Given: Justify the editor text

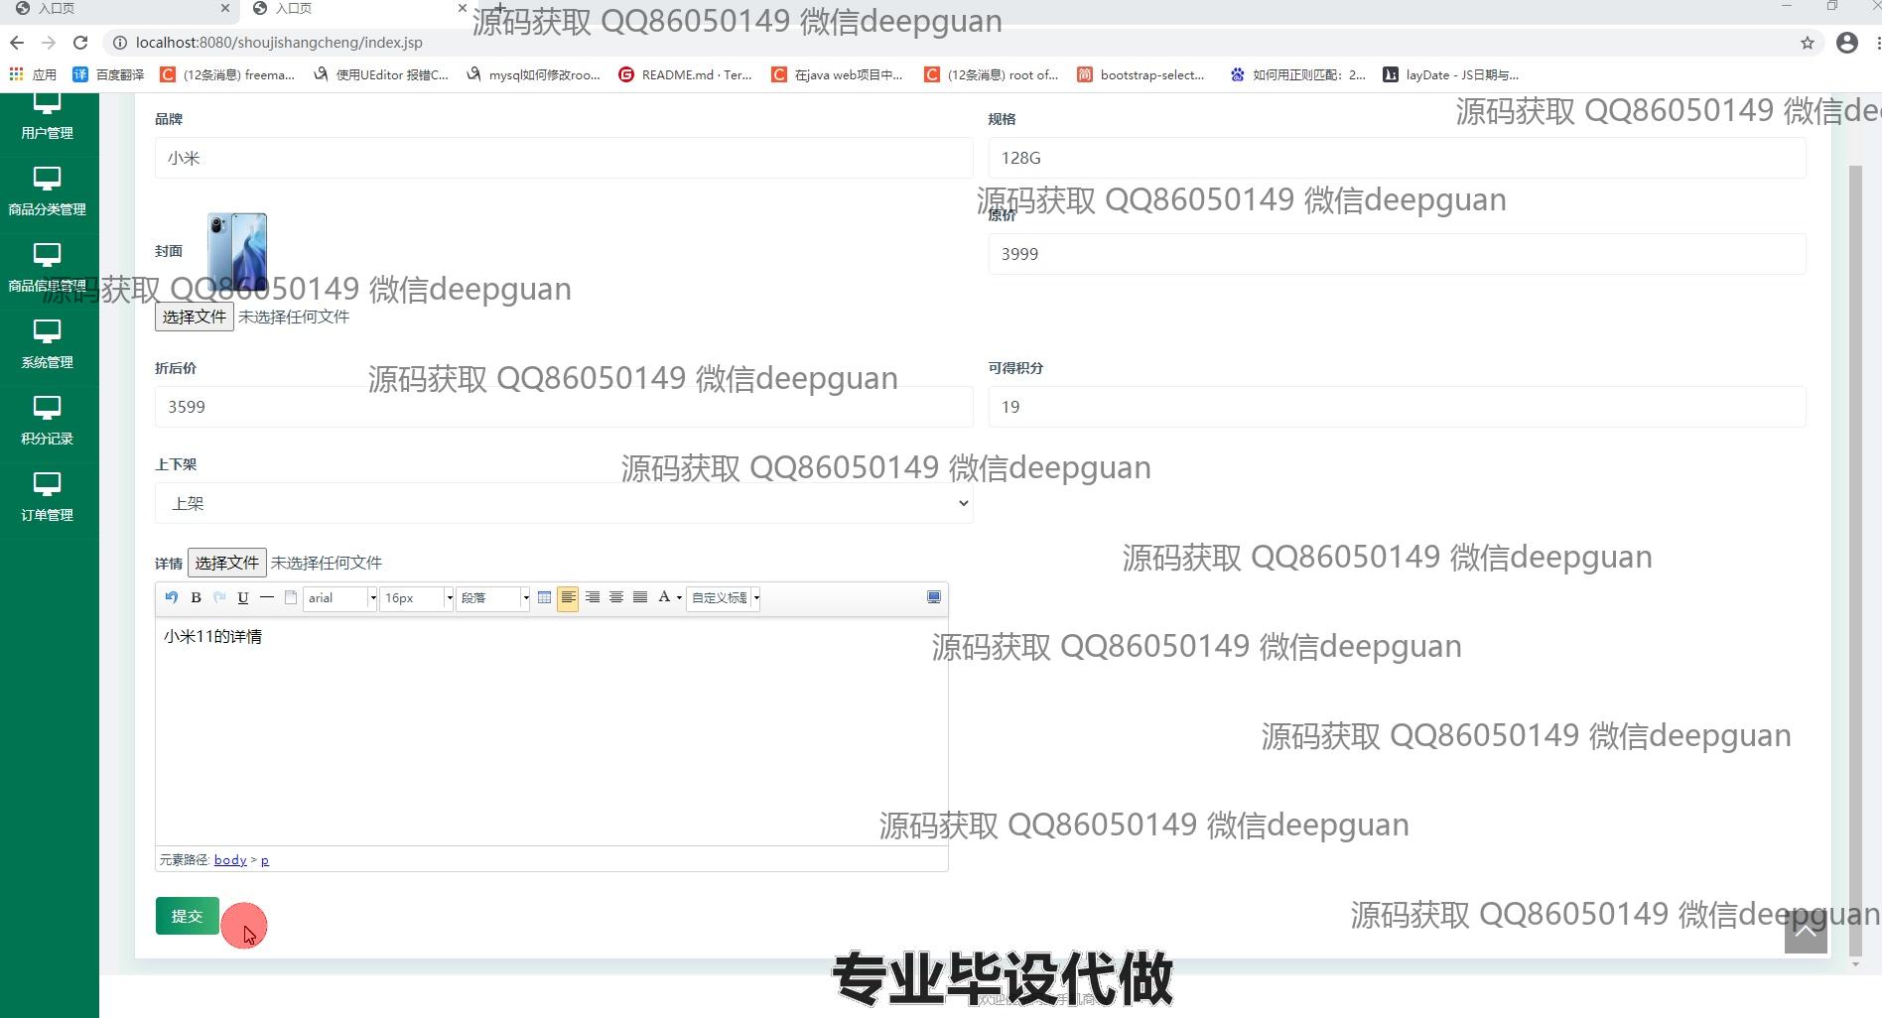Looking at the screenshot, I should click(x=640, y=597).
